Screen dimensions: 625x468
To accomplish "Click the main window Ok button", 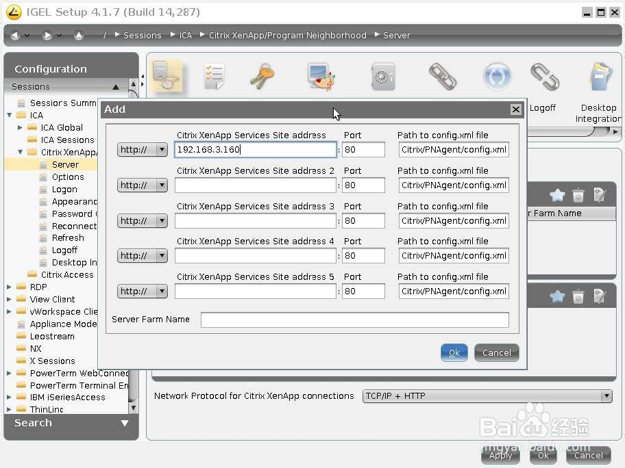I will pyautogui.click(x=543, y=455).
